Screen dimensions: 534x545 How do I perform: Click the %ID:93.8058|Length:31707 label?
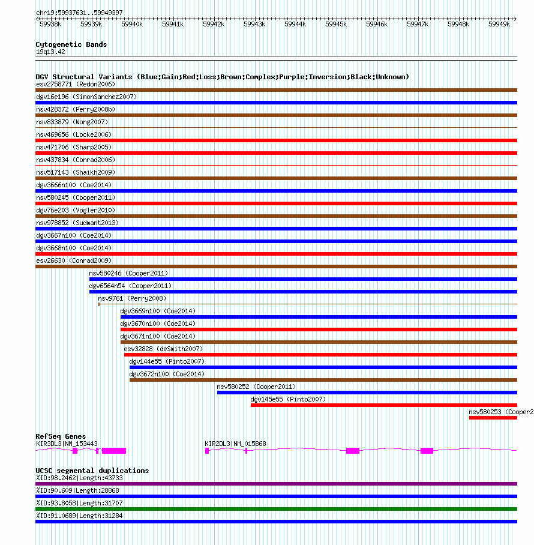click(x=79, y=503)
